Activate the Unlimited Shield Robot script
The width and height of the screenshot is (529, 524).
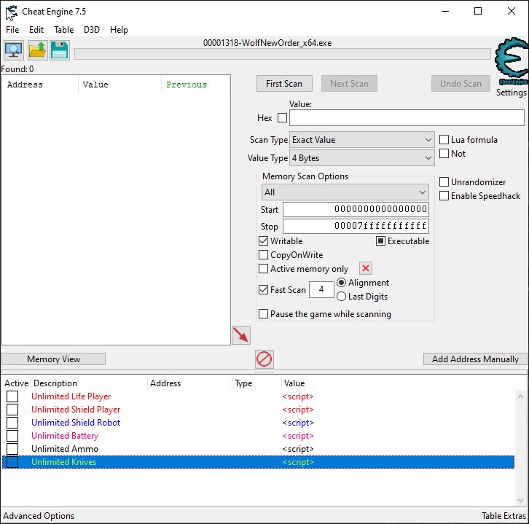pyautogui.click(x=12, y=423)
